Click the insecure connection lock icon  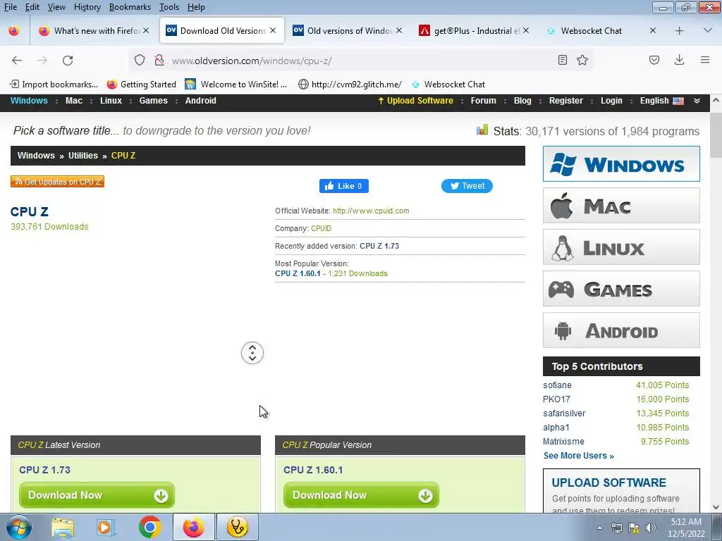[x=159, y=61]
